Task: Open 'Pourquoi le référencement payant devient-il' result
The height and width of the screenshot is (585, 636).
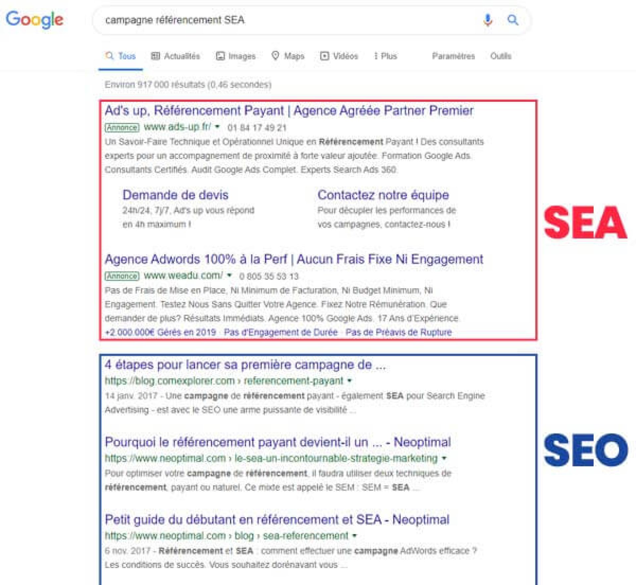Action: (x=278, y=442)
